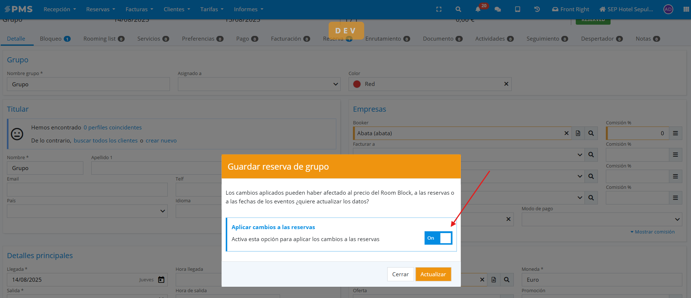Click the red color swatch
This screenshot has height=298, width=691.
click(357, 84)
